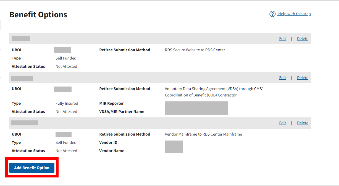Click the redacted VDSA/MIR partner name box
The width and height of the screenshot is (339, 186).
pos(196,108)
